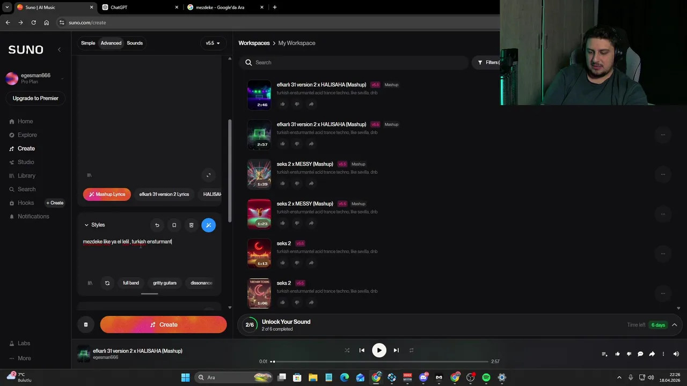687x386 pixels.
Task: Open the Filters dropdown
Action: click(x=489, y=63)
